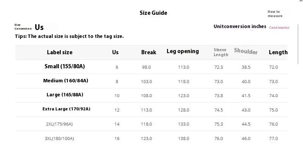Click the tag size tips text
This screenshot has width=303, height=154.
tap(69, 36)
